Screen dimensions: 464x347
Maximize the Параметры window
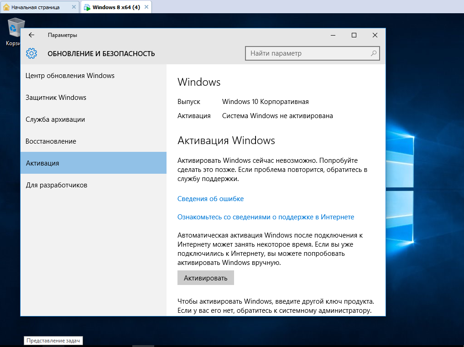point(354,35)
